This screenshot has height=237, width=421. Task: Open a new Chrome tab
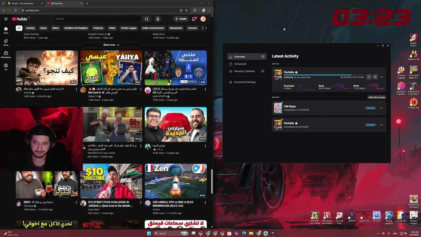click(x=87, y=3)
